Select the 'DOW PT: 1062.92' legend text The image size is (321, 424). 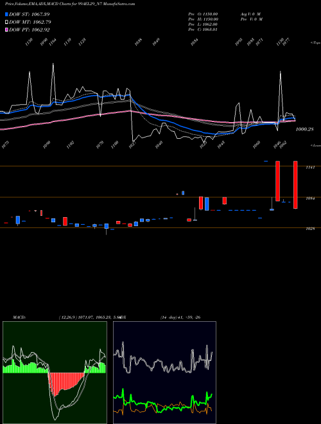click(29, 30)
